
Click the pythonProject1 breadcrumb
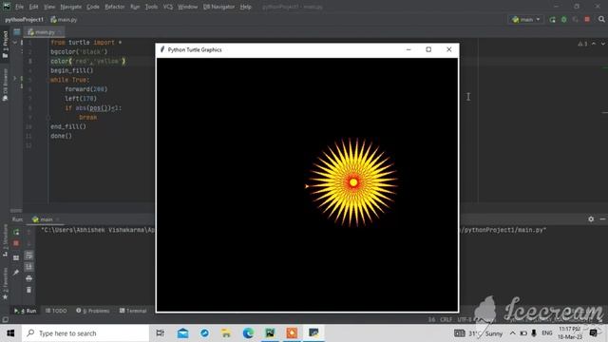click(x=24, y=19)
